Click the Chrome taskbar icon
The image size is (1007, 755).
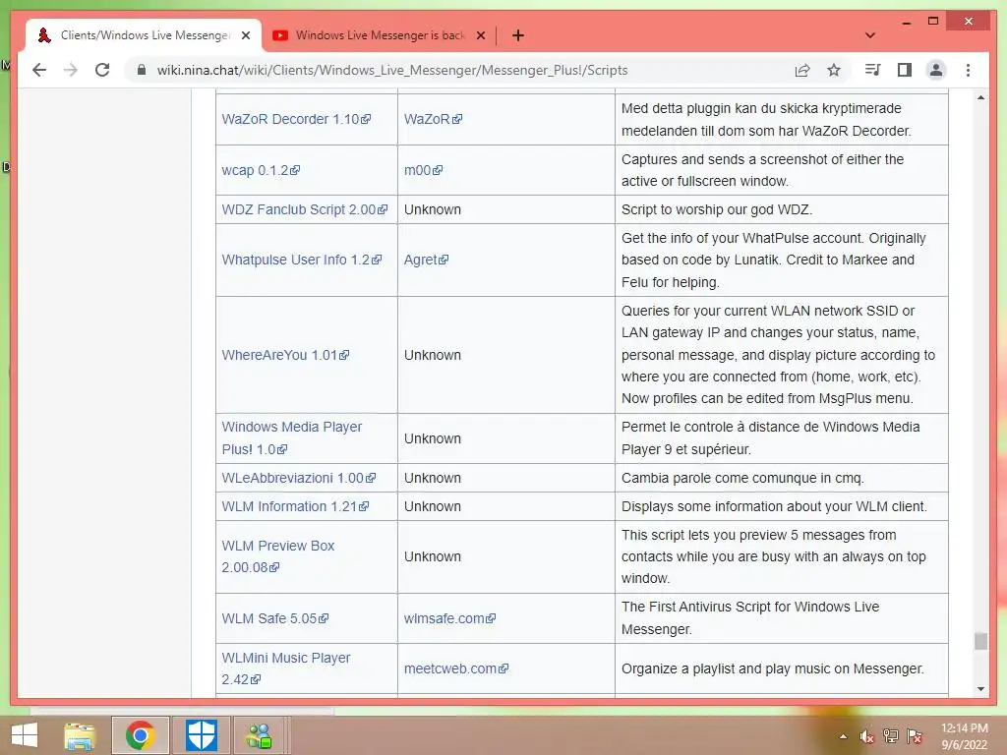pyautogui.click(x=140, y=735)
